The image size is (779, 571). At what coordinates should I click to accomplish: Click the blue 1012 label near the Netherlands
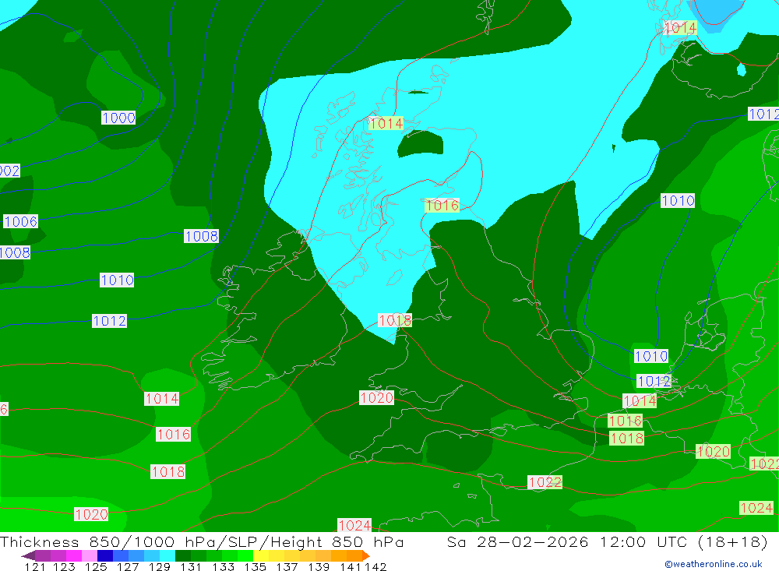tap(654, 381)
